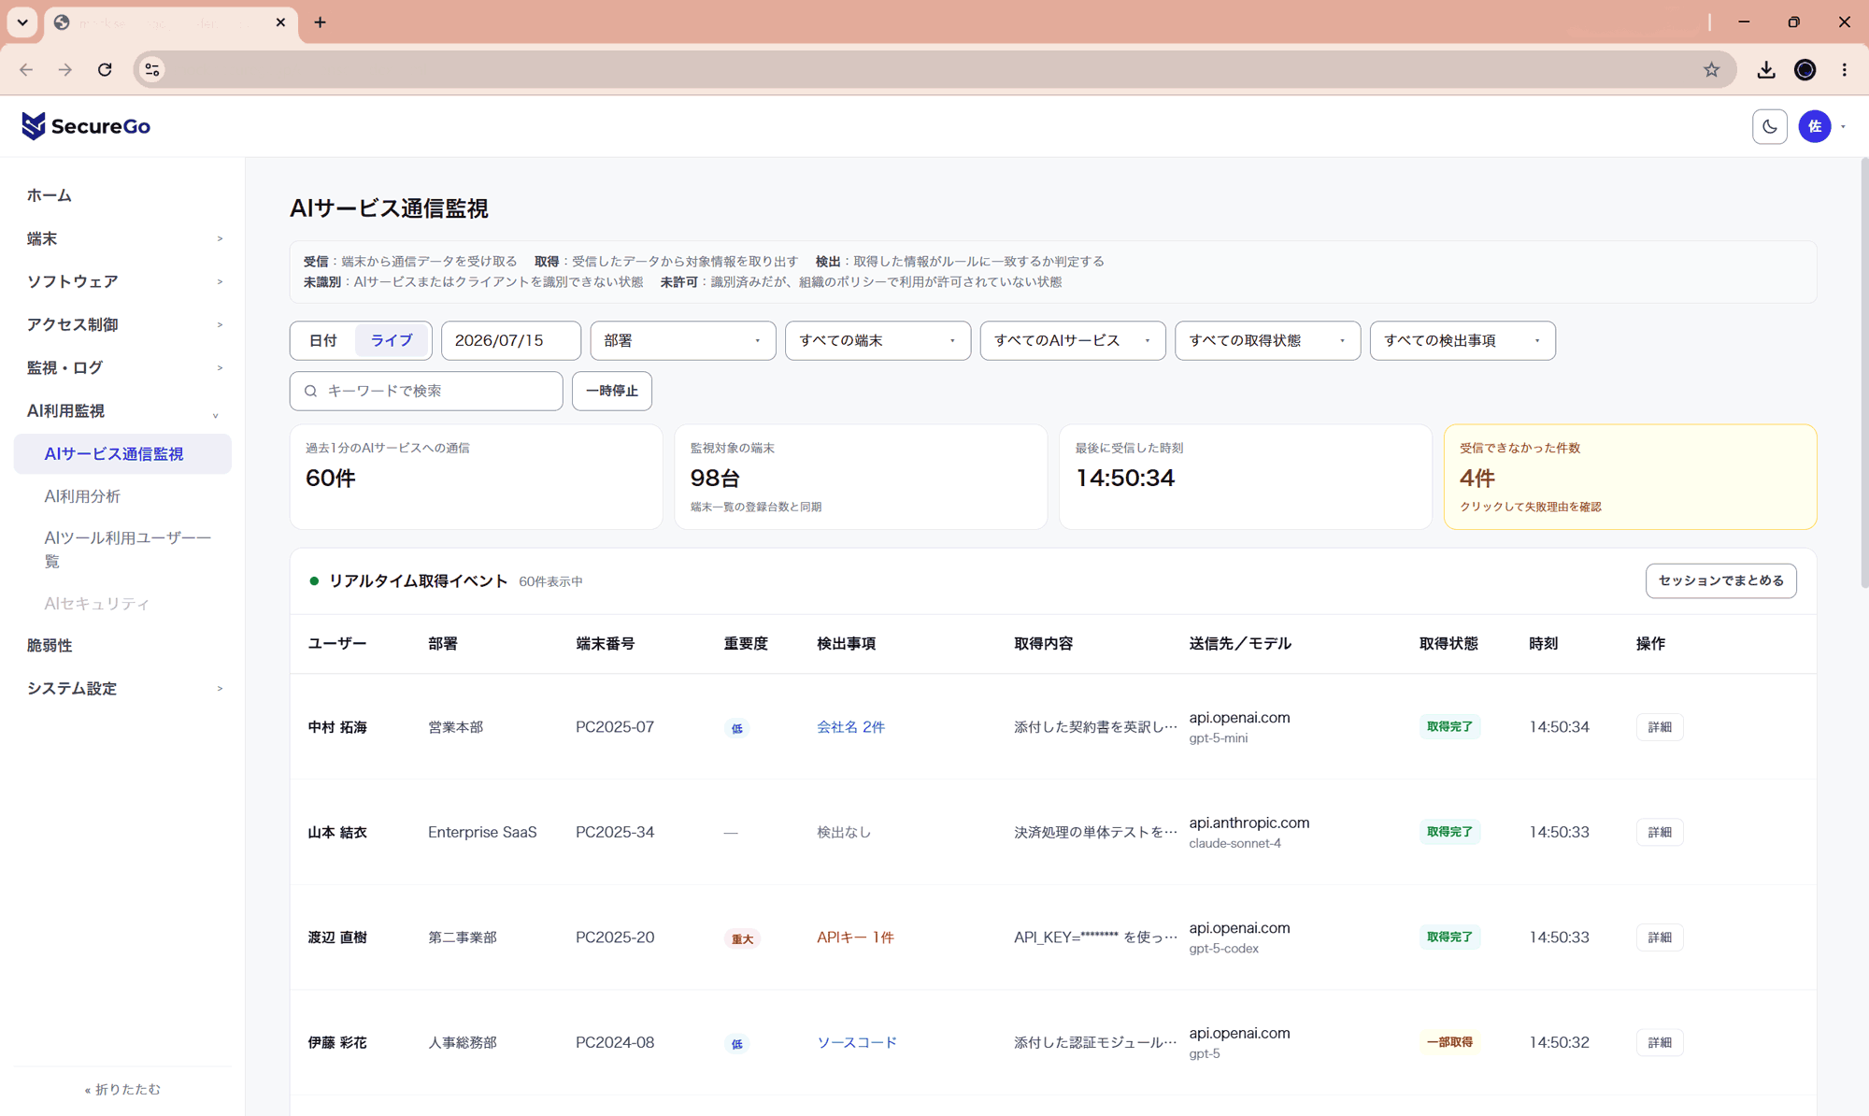Image resolution: width=1869 pixels, height=1116 pixels.
Task: Click the 重大 severity badge for 渡辺 直樹
Action: 742,938
